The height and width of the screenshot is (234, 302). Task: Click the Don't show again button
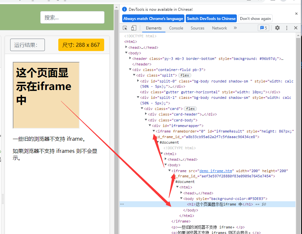pyautogui.click(x=255, y=18)
